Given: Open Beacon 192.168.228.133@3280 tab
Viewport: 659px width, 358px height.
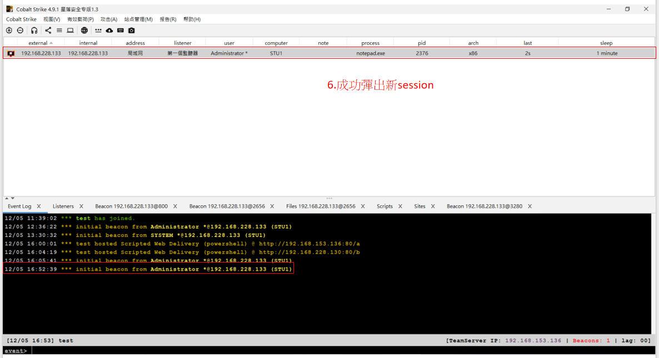Looking at the screenshot, I should [x=484, y=206].
